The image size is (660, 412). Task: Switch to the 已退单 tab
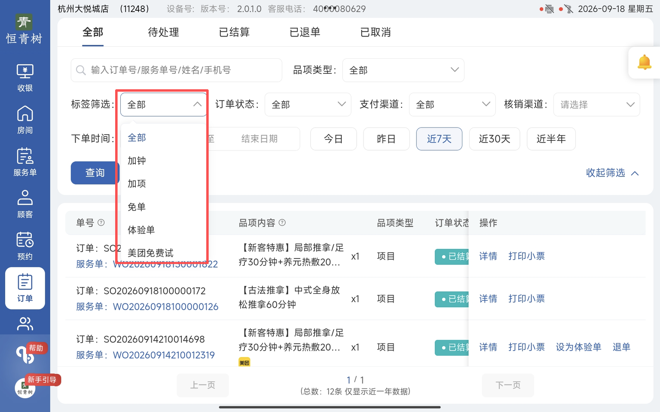305,32
